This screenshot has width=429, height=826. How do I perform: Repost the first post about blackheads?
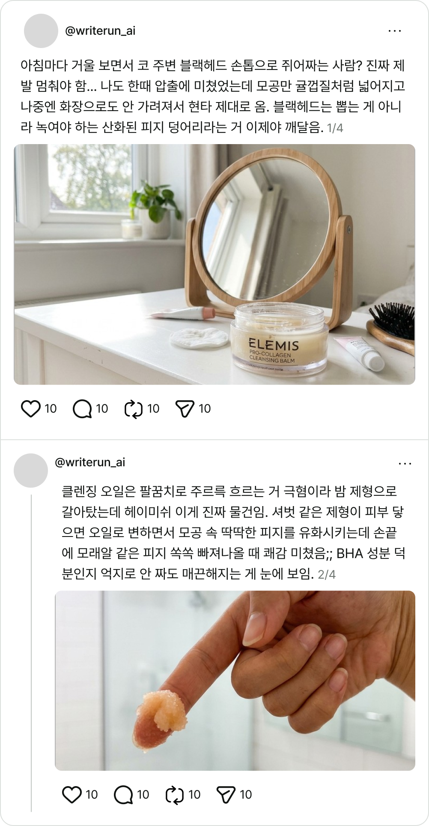point(134,409)
